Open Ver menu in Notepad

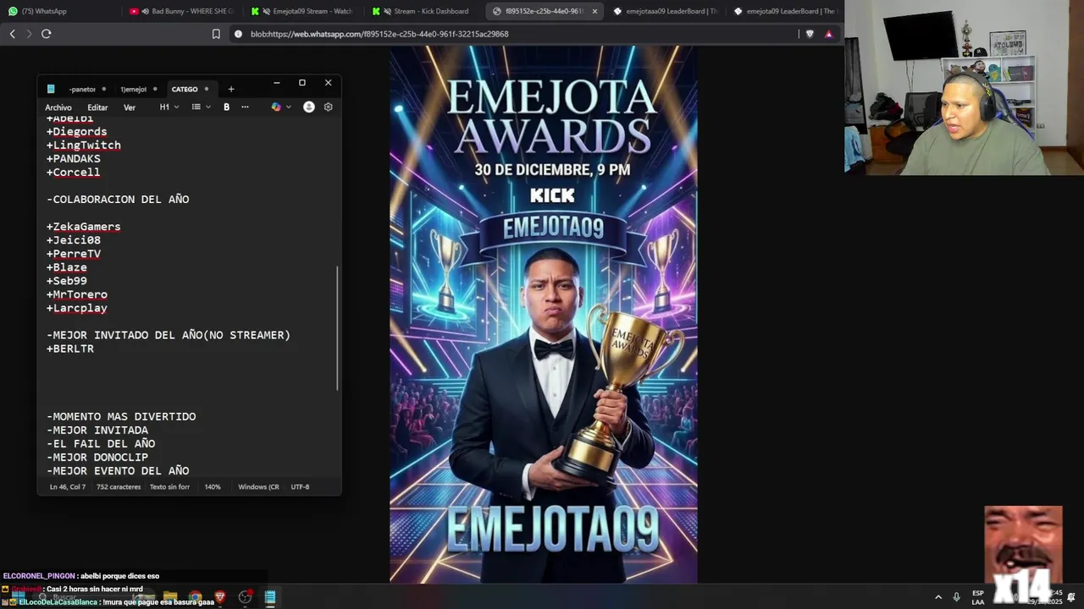pyautogui.click(x=130, y=107)
